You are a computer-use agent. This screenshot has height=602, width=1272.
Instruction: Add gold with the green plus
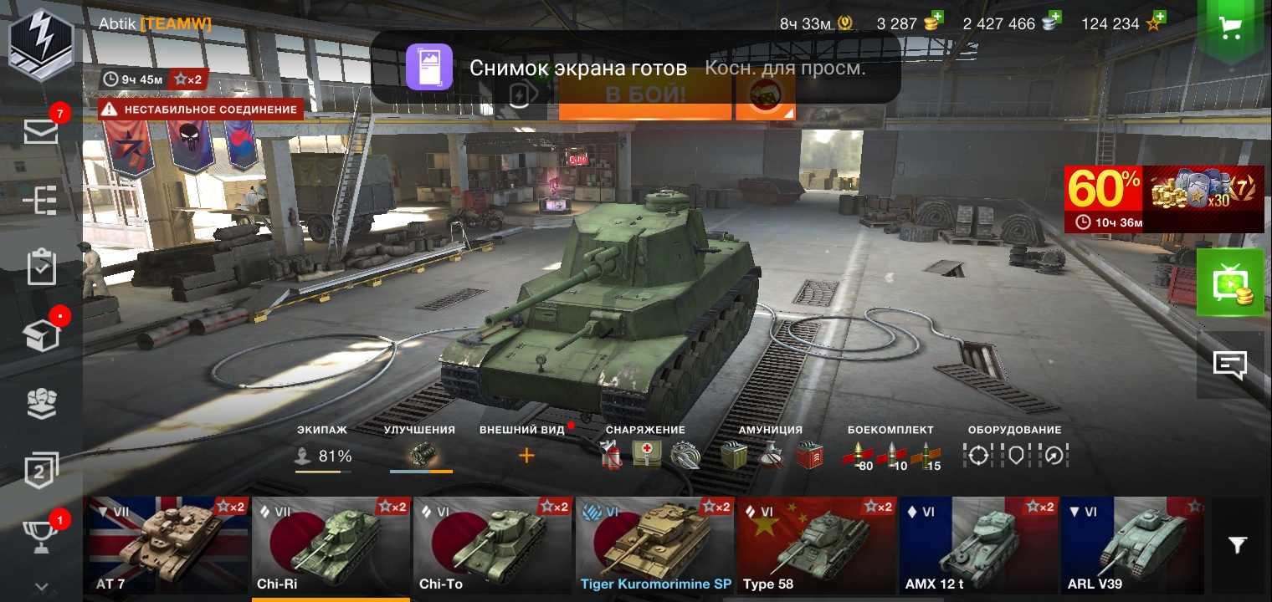click(937, 17)
